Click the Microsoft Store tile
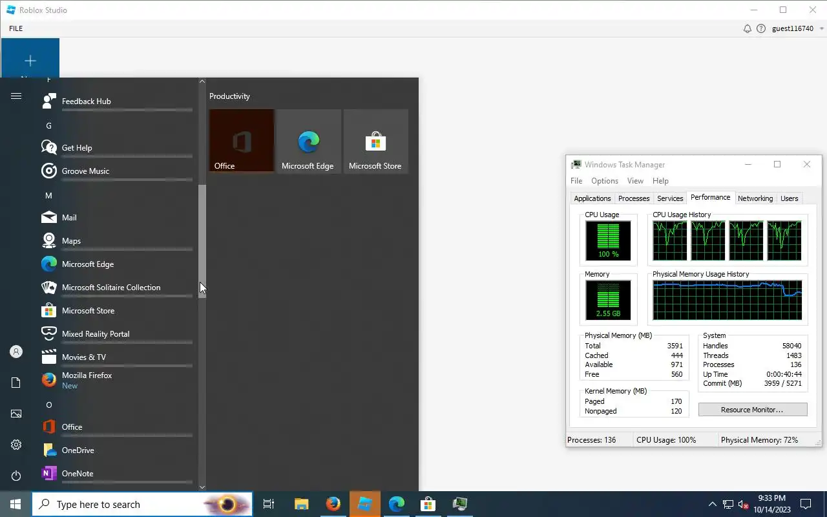The width and height of the screenshot is (827, 517). click(x=376, y=141)
